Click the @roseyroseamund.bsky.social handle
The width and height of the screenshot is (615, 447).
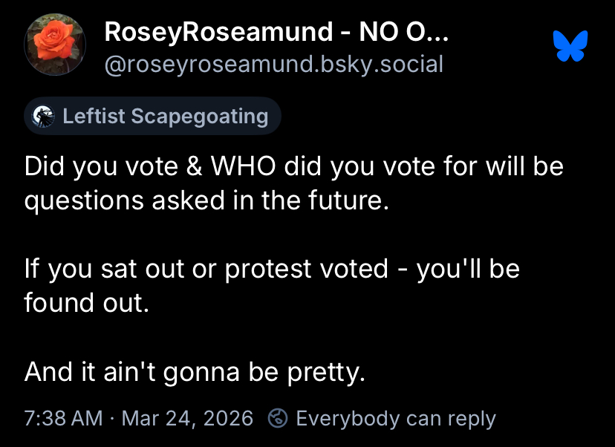point(274,65)
